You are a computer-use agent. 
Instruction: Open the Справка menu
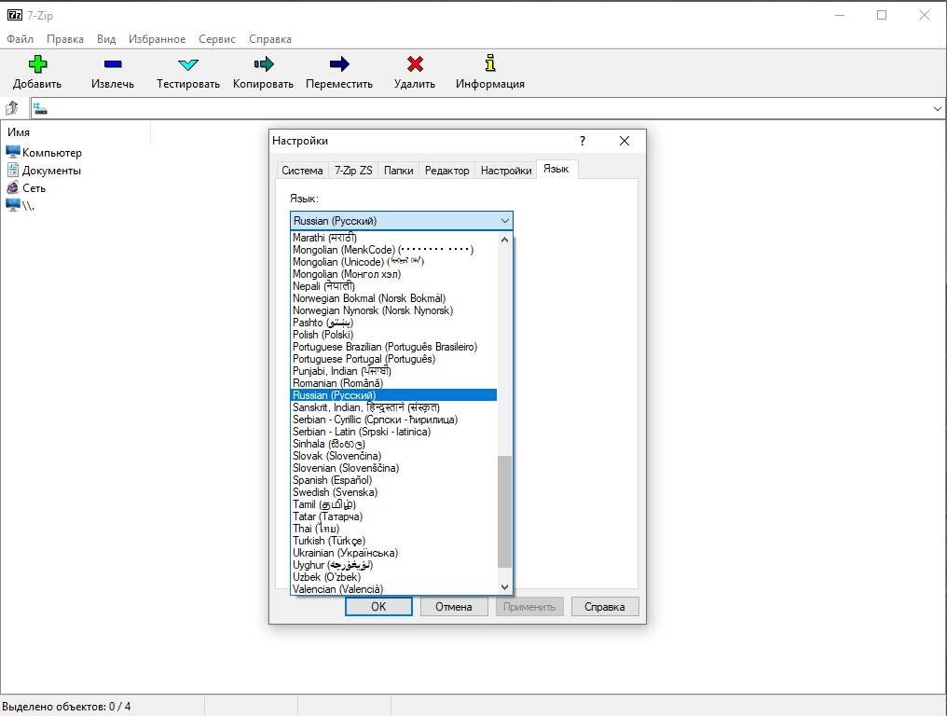pos(270,38)
